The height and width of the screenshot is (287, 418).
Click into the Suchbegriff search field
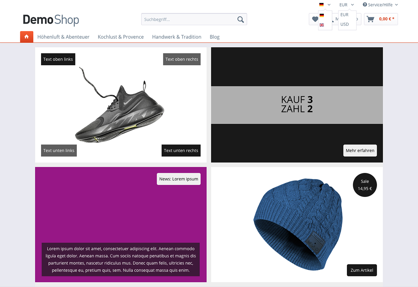tap(189, 19)
